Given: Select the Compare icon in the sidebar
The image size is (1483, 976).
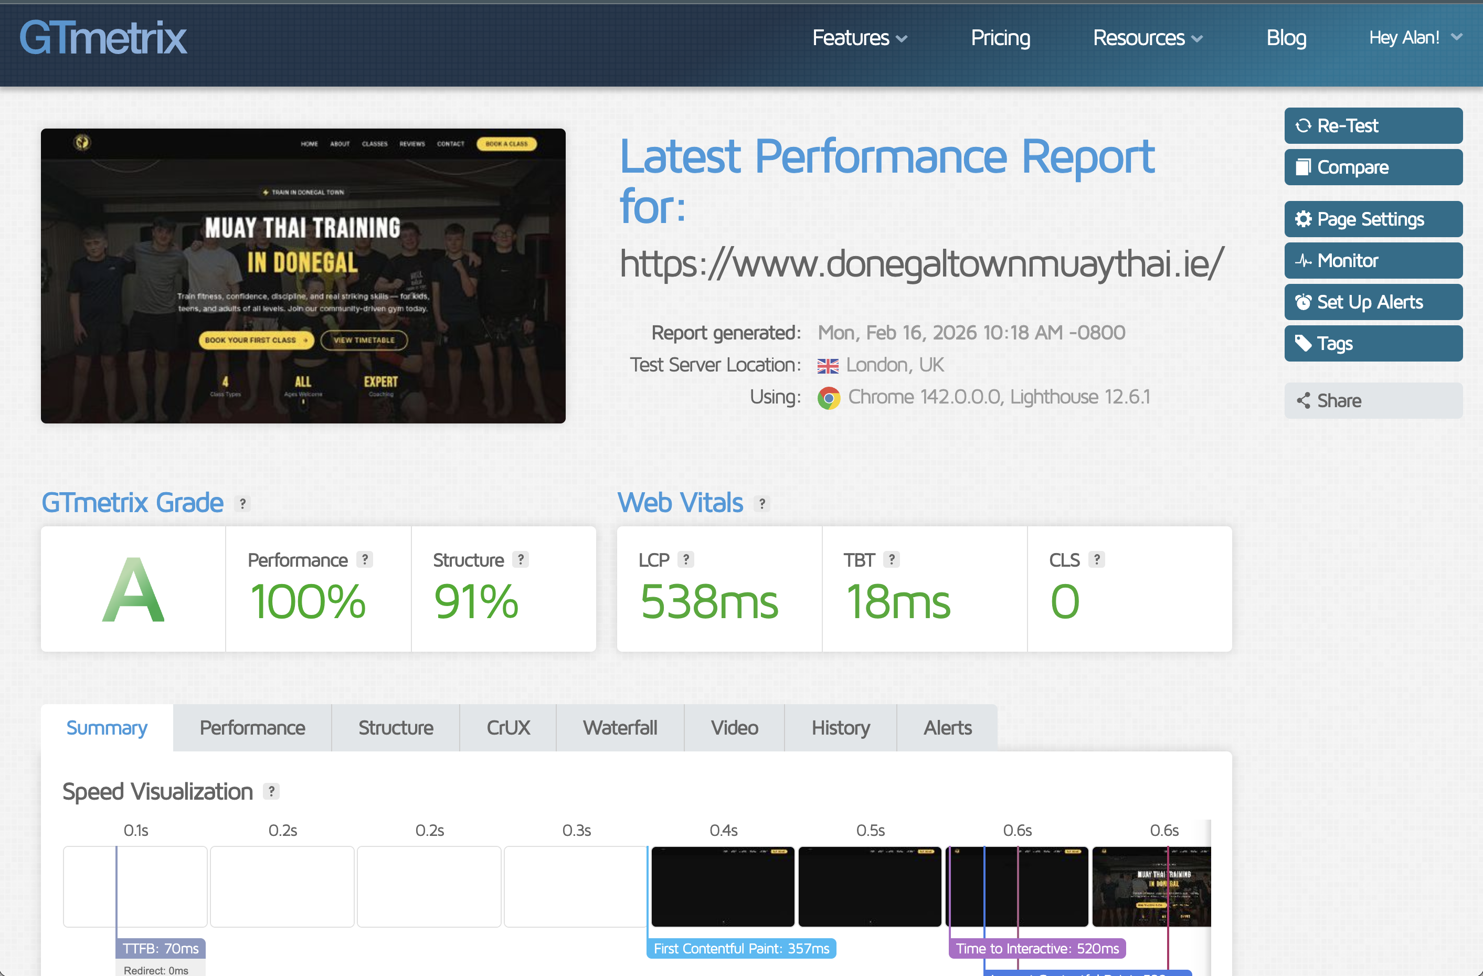Looking at the screenshot, I should (x=1304, y=167).
